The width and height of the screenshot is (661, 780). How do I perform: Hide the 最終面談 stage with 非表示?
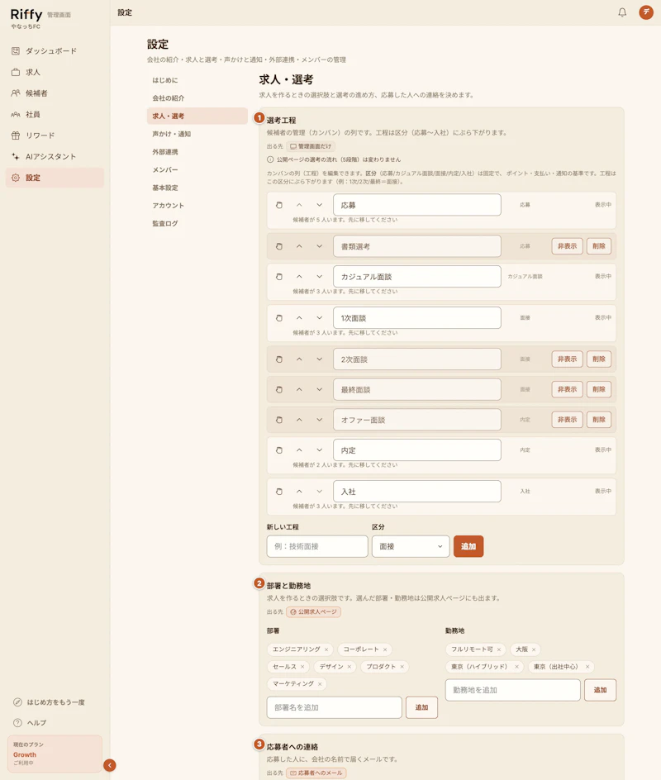[567, 389]
